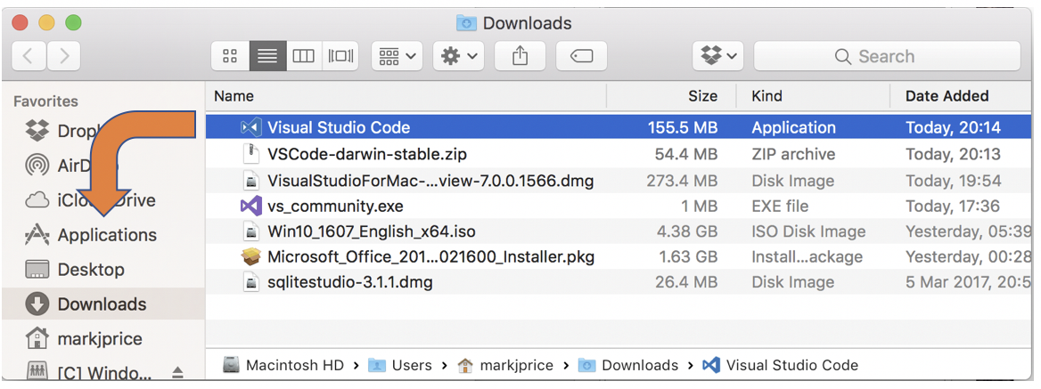Click in the Search field

[x=887, y=56]
